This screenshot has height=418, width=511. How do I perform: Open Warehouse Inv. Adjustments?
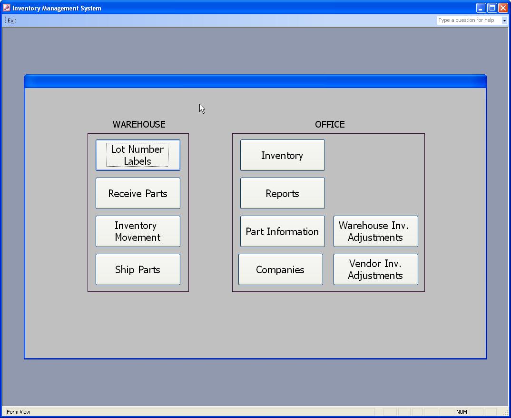(x=375, y=231)
